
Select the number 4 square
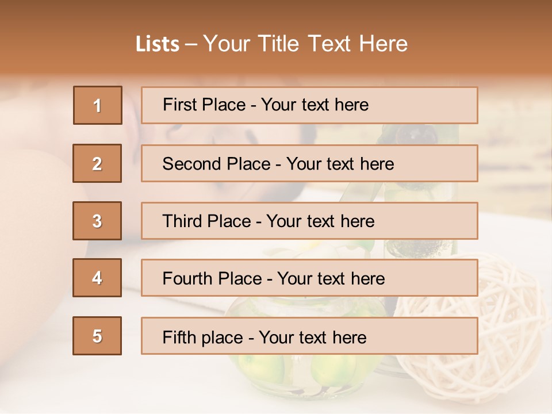(x=97, y=278)
